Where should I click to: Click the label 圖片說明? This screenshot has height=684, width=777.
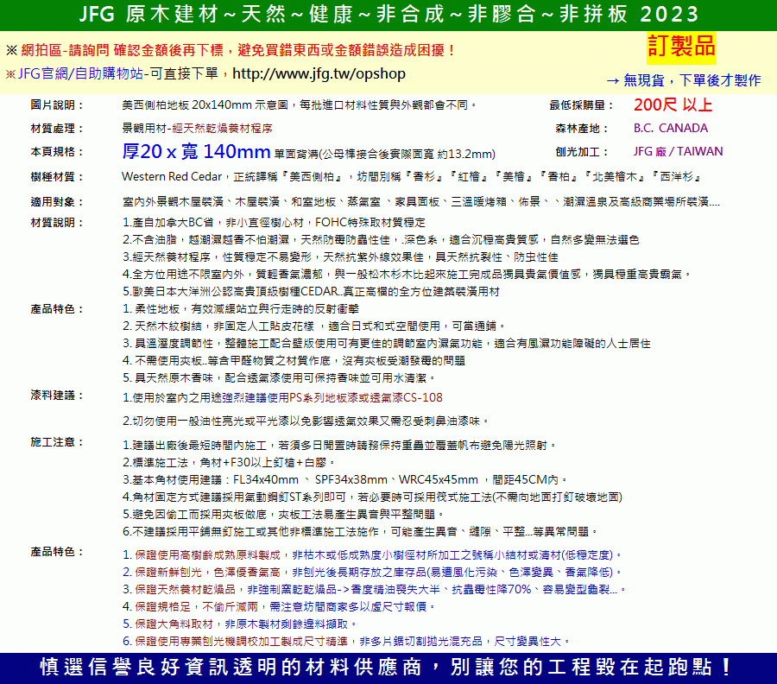click(56, 105)
